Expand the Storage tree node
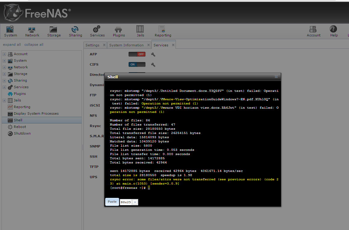 click(x=4, y=74)
